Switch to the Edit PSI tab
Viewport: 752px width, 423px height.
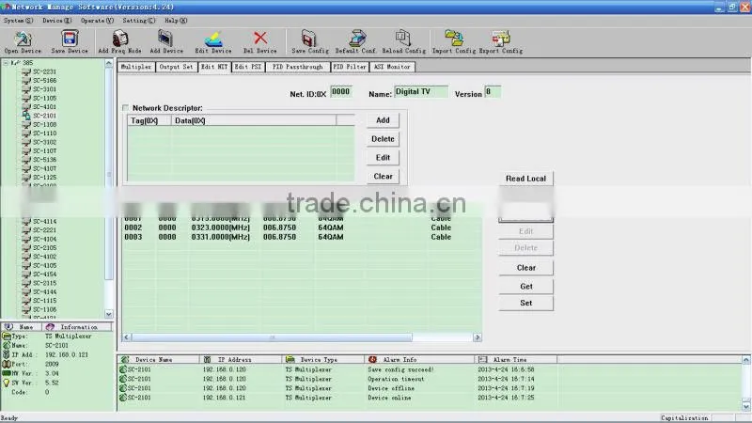248,67
